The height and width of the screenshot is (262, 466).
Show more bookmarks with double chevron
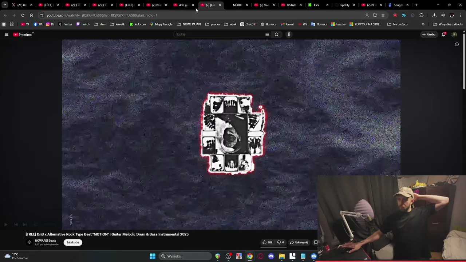coord(423,24)
